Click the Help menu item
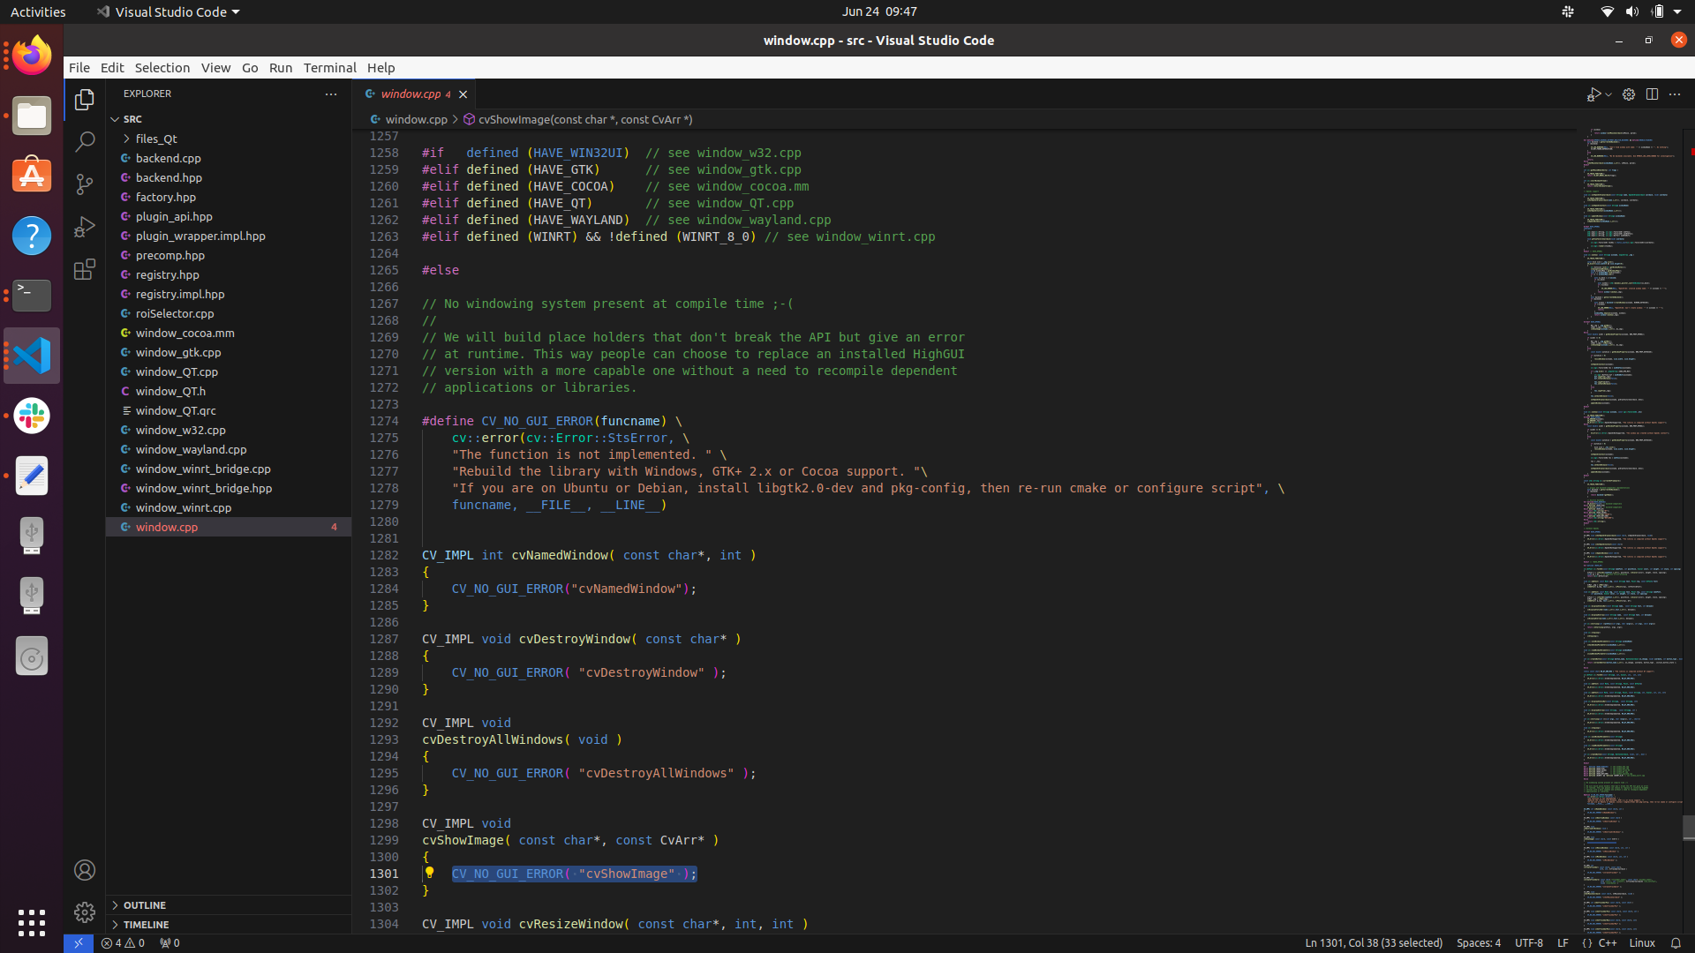The image size is (1695, 953). pos(380,66)
